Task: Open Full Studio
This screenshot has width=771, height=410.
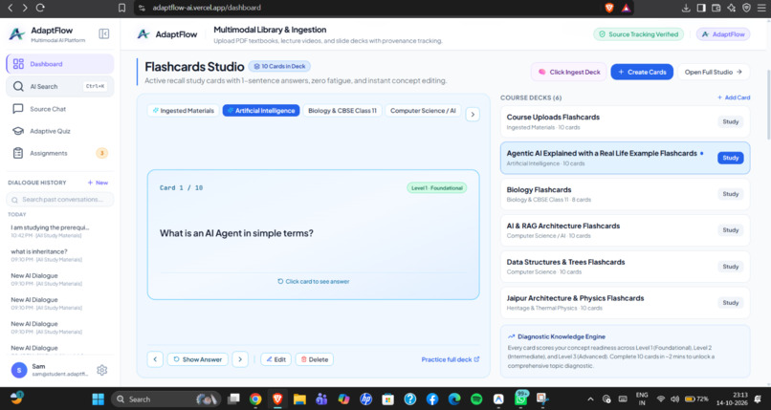Action: [x=714, y=72]
